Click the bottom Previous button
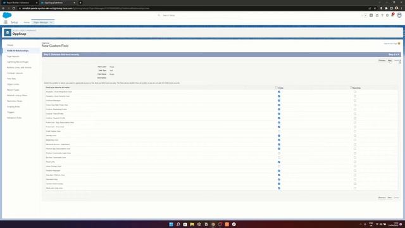The width and height of the screenshot is (405, 228). tap(382, 198)
